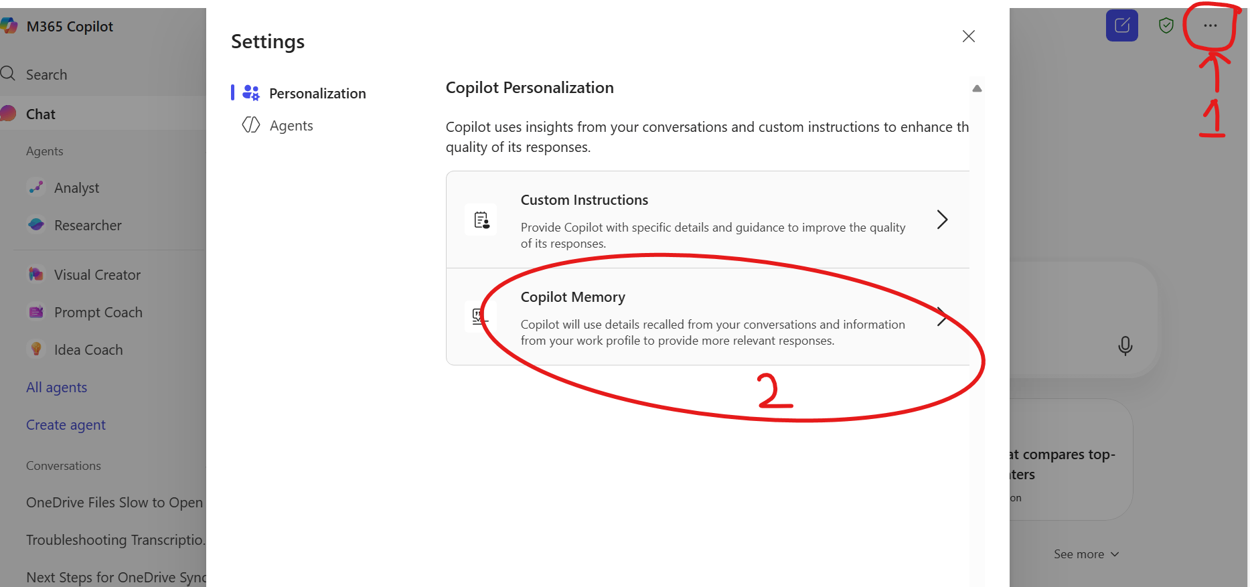The height and width of the screenshot is (587, 1250).
Task: Open the three-dots more options menu
Action: [1210, 26]
